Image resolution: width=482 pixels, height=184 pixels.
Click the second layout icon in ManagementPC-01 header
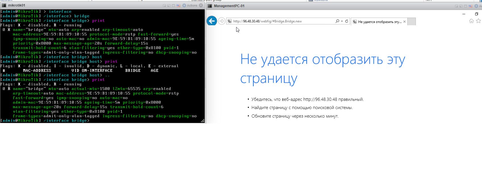point(461,6)
